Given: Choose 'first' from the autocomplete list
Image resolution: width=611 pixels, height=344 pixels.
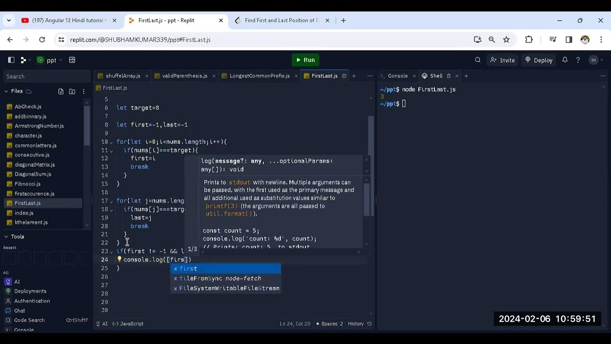Looking at the screenshot, I should (226, 269).
